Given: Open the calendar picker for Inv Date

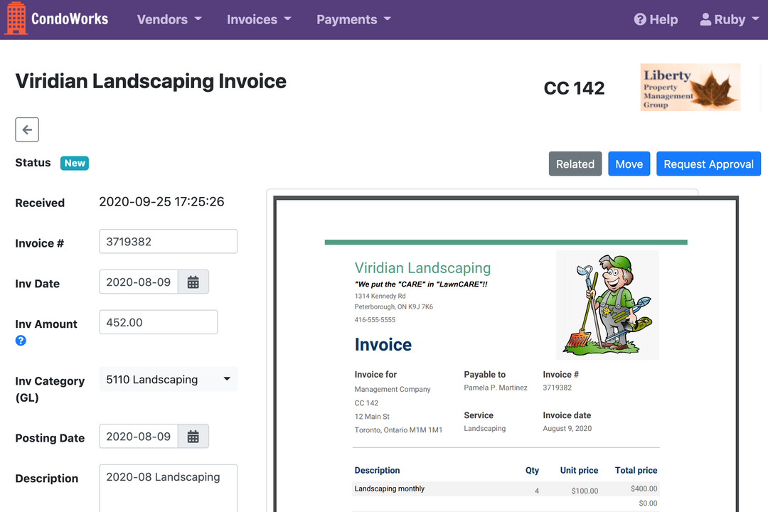Looking at the screenshot, I should click(193, 282).
